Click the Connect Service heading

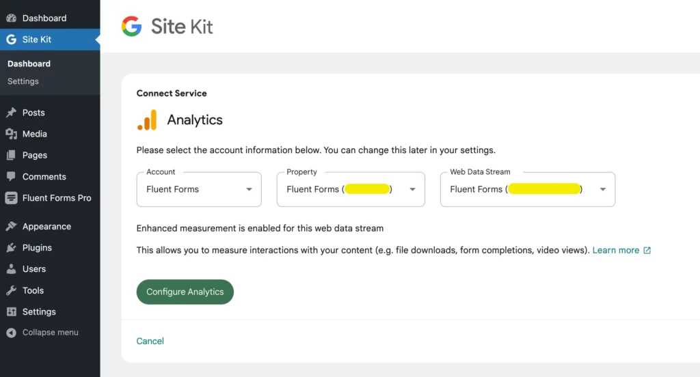coord(172,94)
